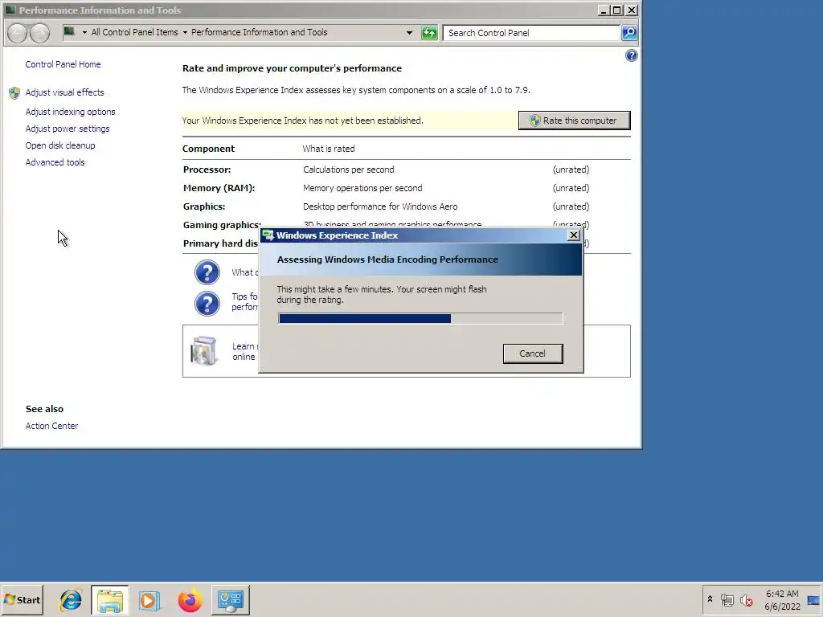Open the disk cleanup link
Viewport: 823px width, 617px height.
(x=60, y=145)
